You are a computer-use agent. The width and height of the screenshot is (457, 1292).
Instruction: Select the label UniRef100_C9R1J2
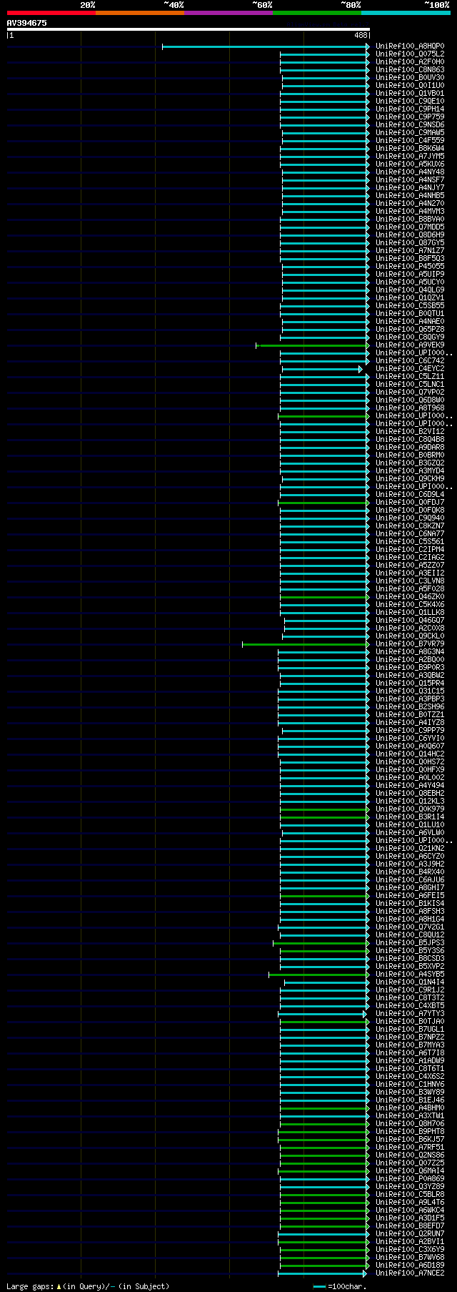410,990
